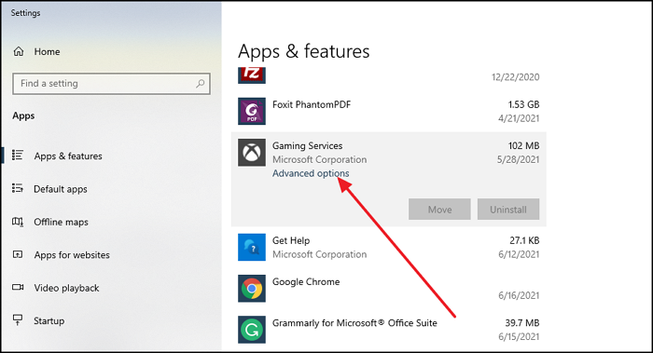Go to Default apps
Image resolution: width=653 pixels, height=353 pixels.
point(61,189)
